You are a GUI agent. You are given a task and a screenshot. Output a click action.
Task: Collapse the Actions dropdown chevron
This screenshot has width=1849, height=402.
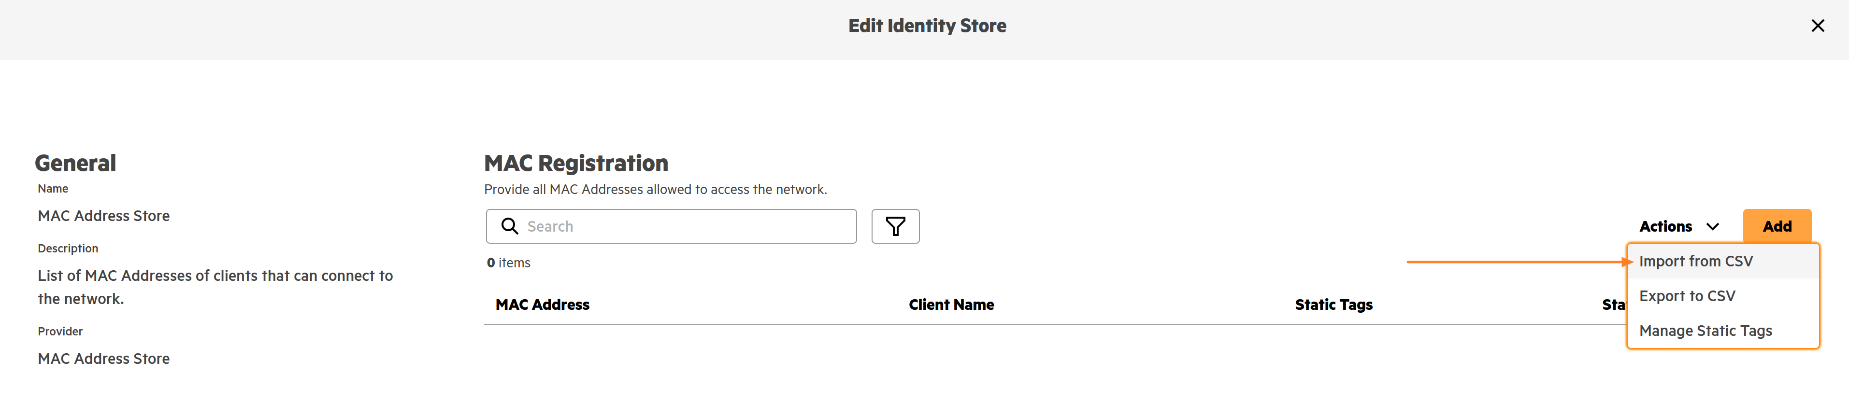pyautogui.click(x=1713, y=226)
